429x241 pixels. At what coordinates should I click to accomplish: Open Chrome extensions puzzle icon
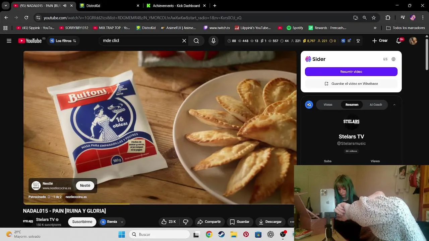click(388, 18)
